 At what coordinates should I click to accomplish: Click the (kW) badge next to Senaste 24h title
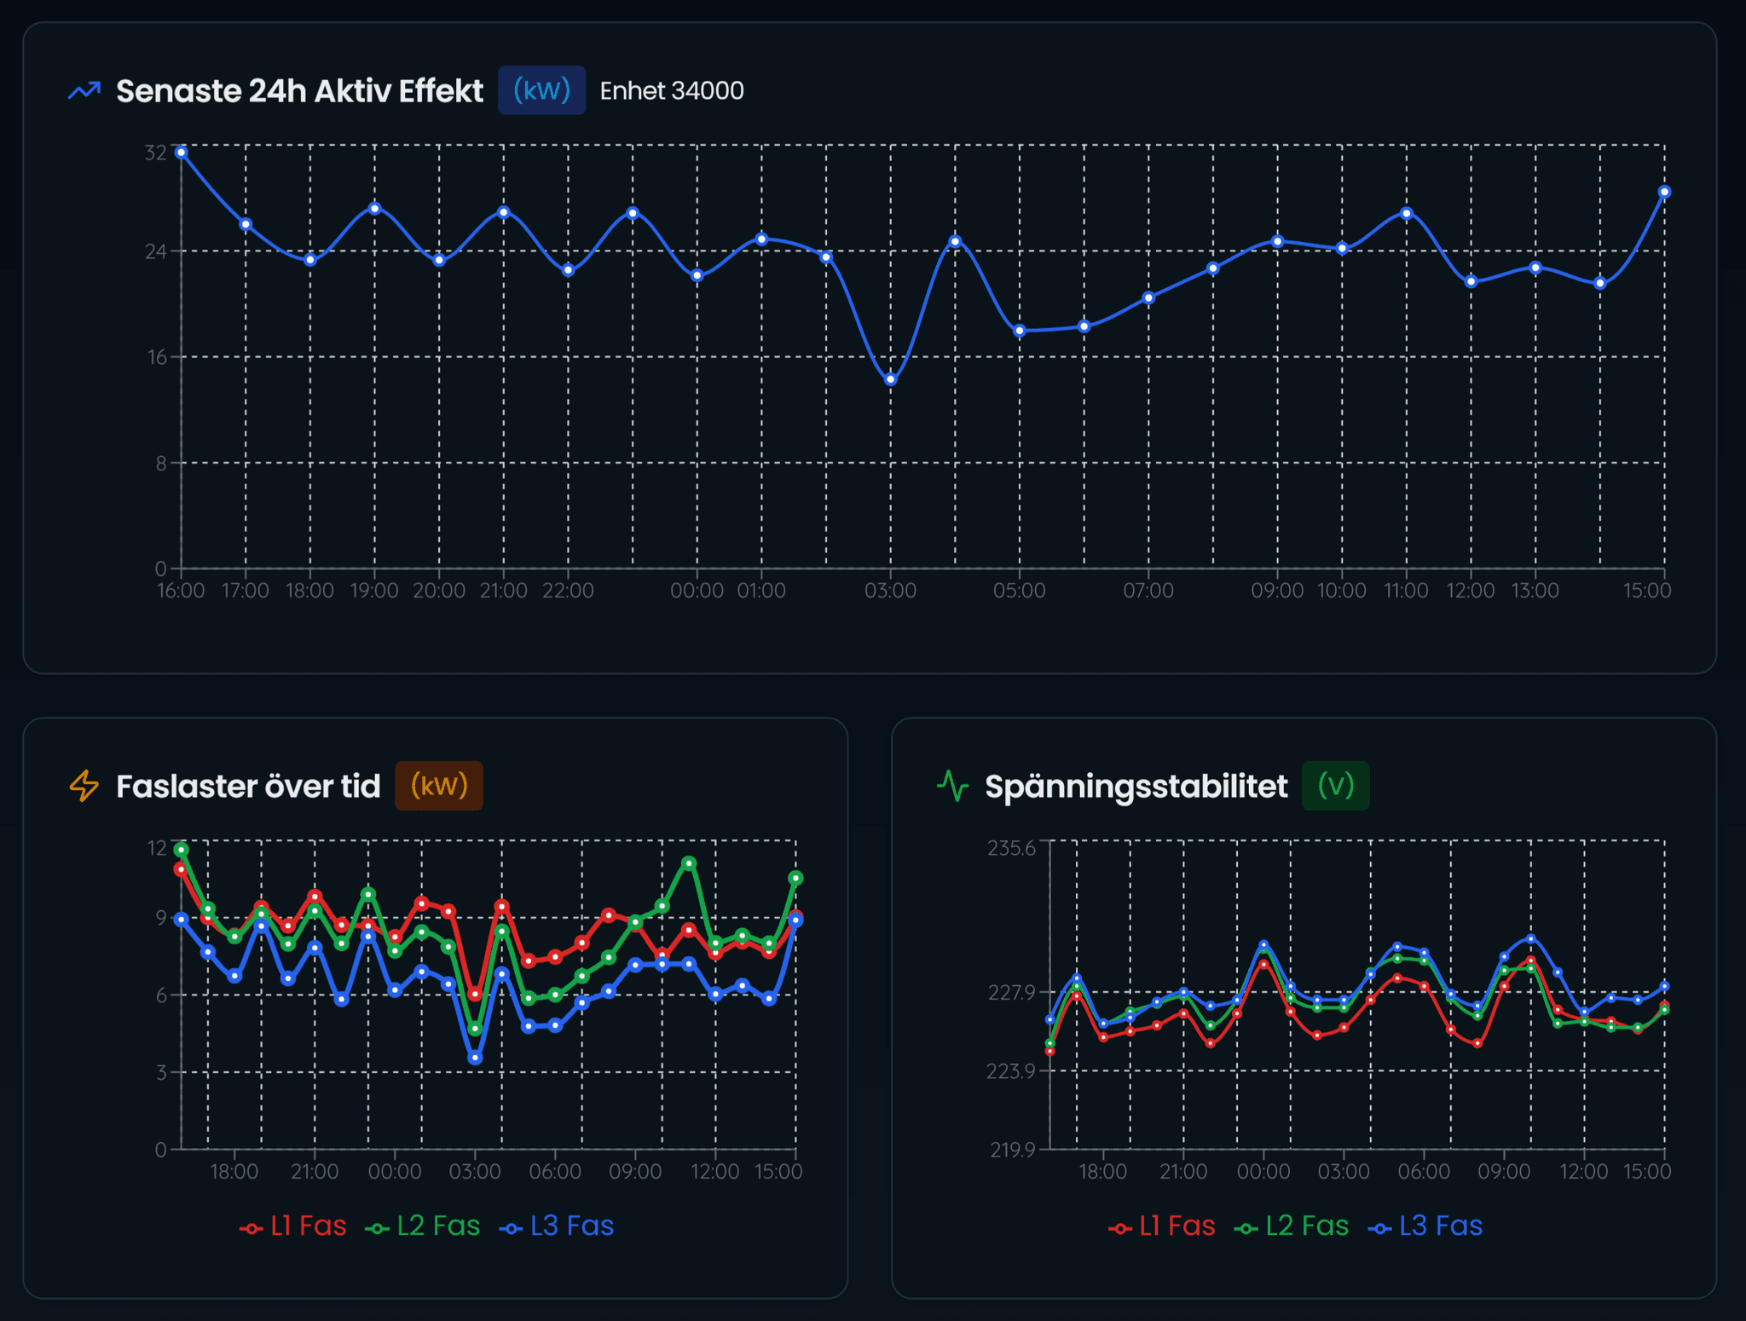coord(541,89)
